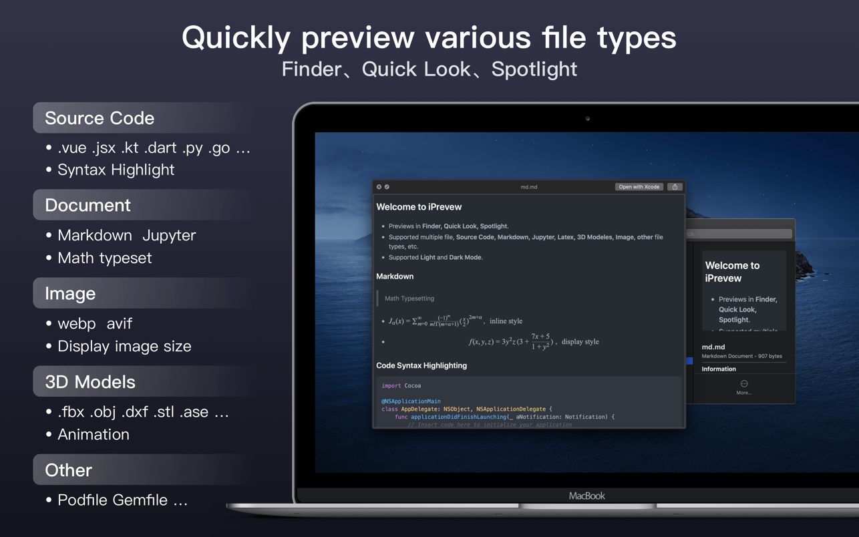Open the "Other" category section

67,470
